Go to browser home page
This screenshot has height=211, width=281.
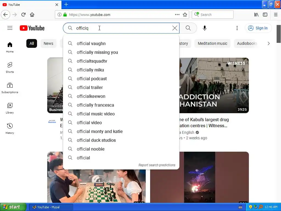[x=32, y=15]
